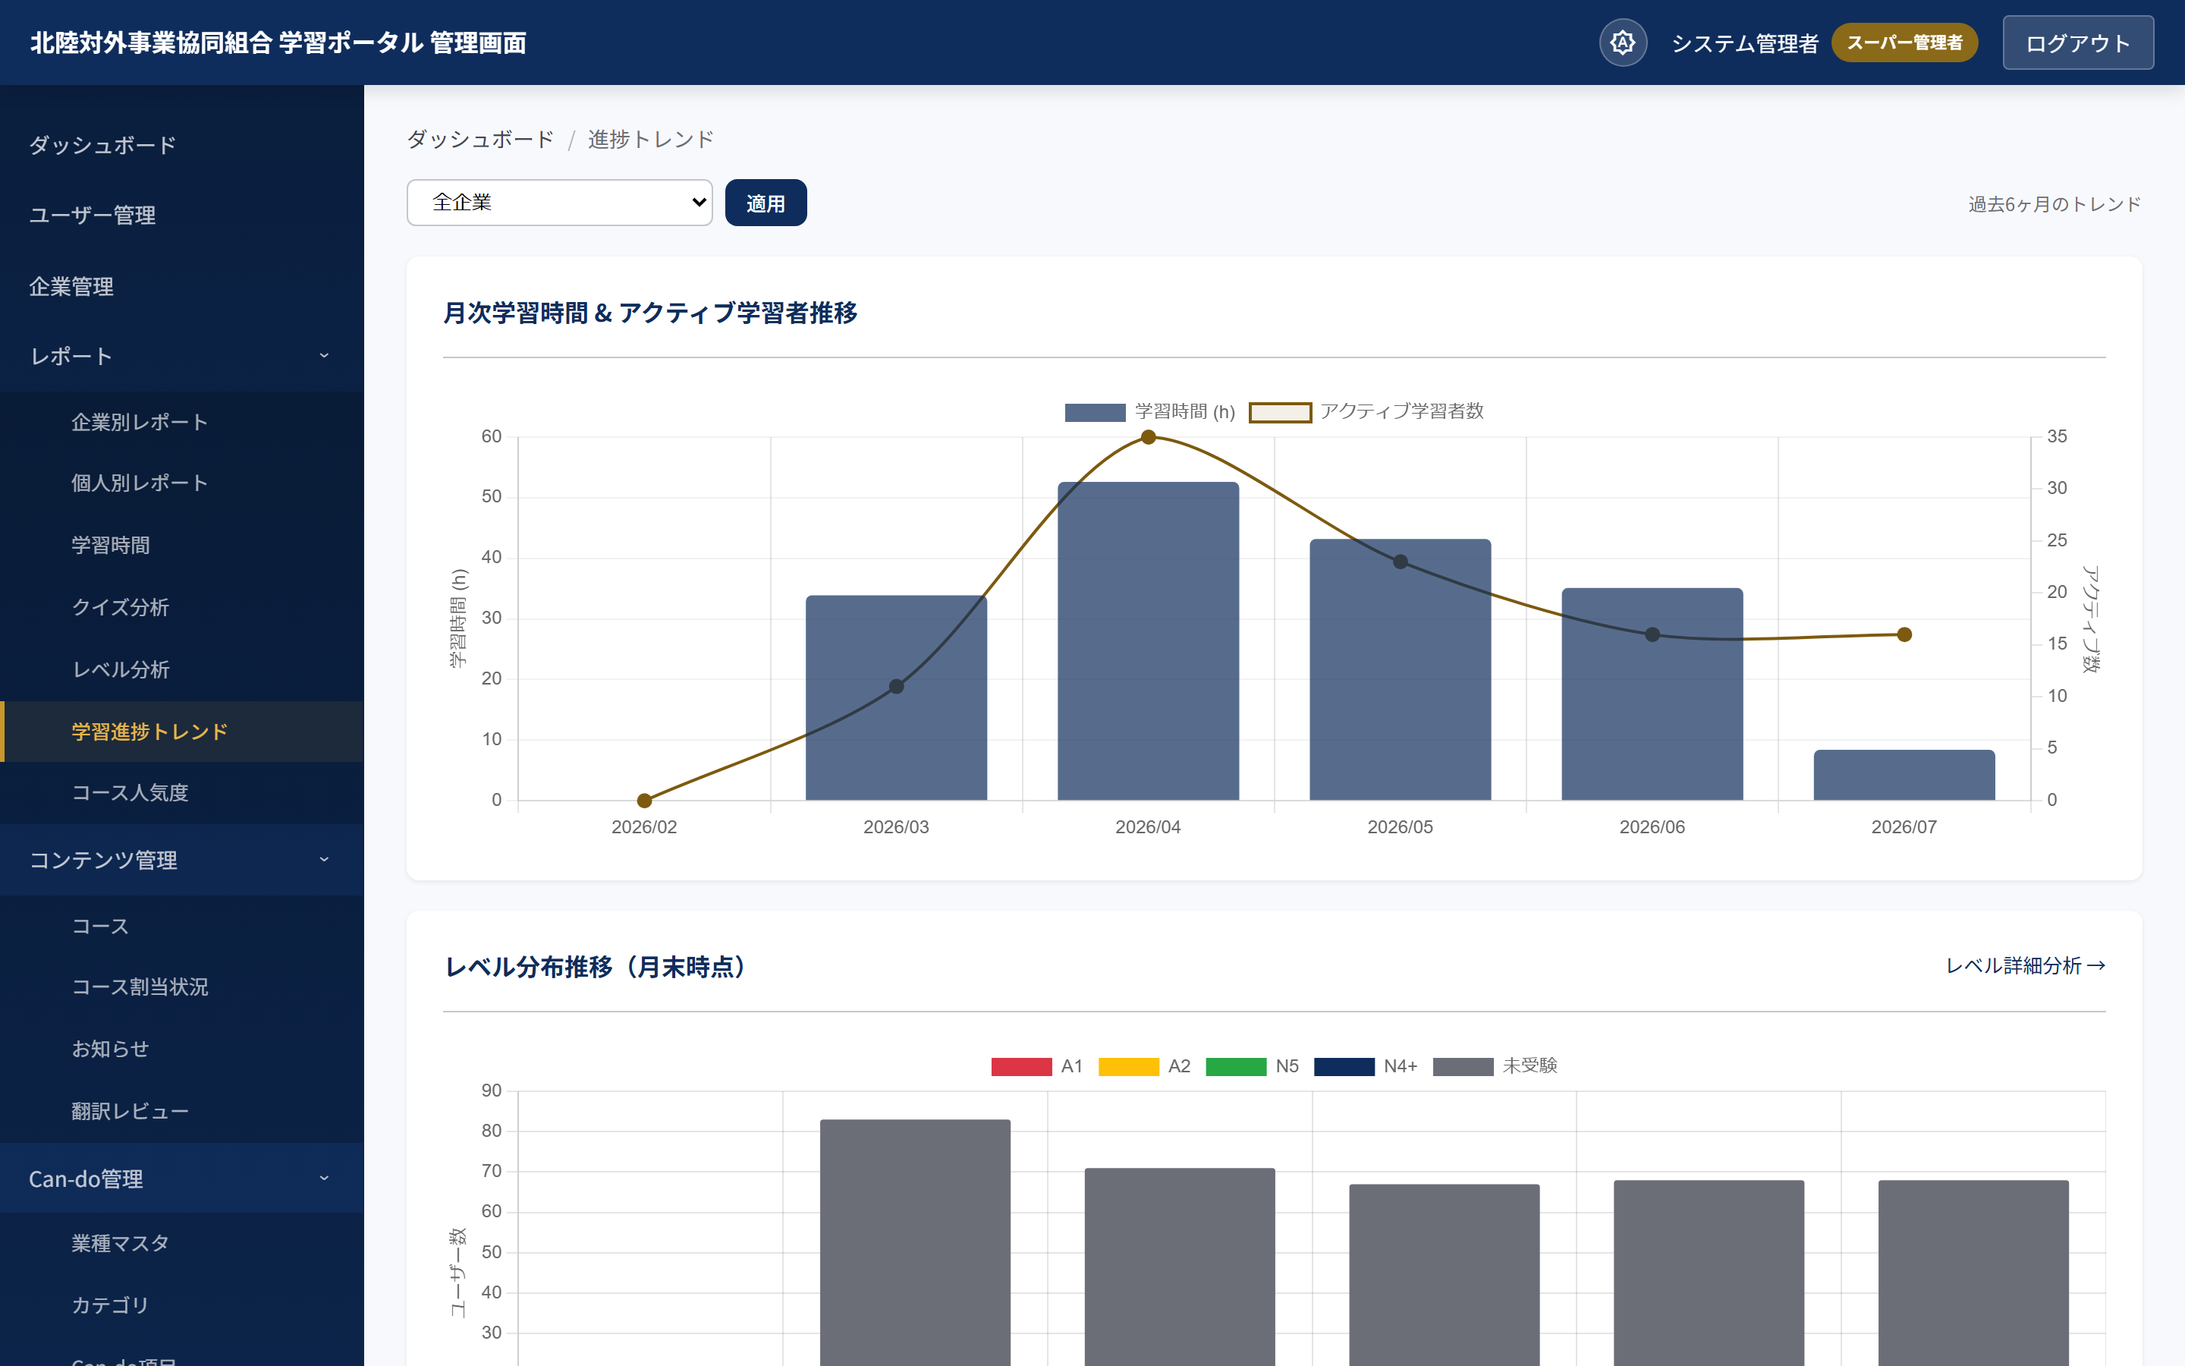The height and width of the screenshot is (1366, 2185).
Task: Toggle the N4+ navy legend swatch
Action: point(1344,1066)
